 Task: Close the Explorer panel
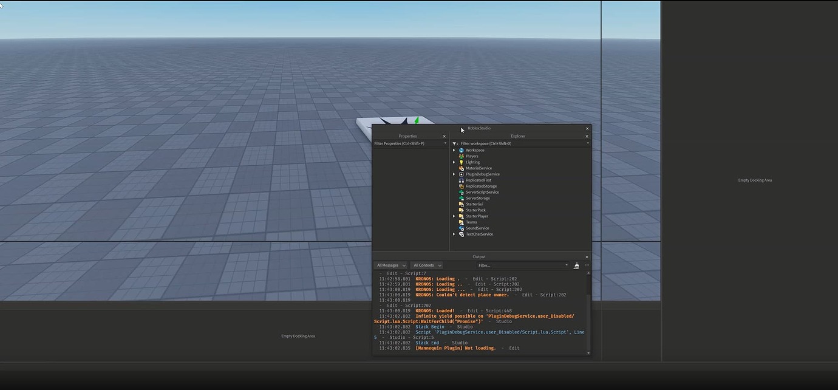point(587,137)
